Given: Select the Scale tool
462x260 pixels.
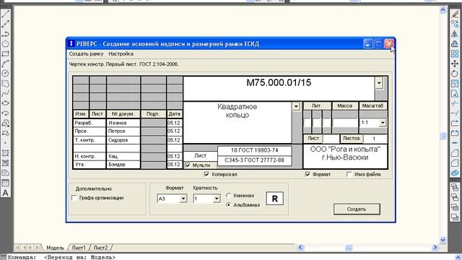Looking at the screenshot, I should coord(455,84).
